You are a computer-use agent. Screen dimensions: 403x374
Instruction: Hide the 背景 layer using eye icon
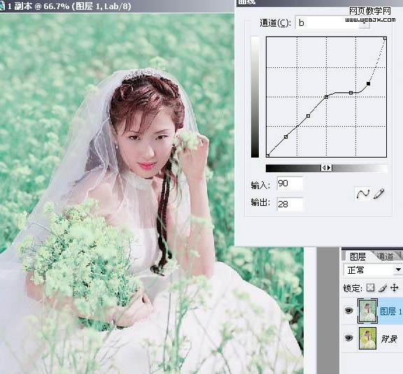tap(348, 338)
